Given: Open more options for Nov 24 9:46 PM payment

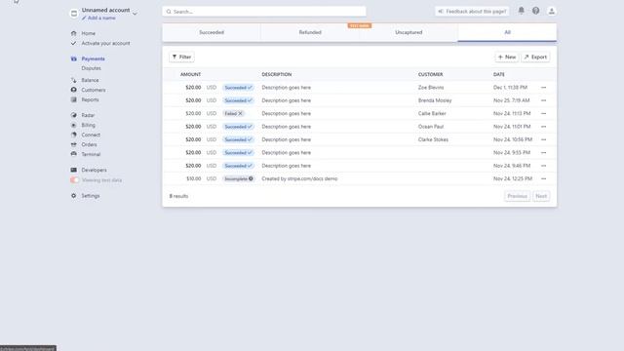Looking at the screenshot, I should coord(544,166).
